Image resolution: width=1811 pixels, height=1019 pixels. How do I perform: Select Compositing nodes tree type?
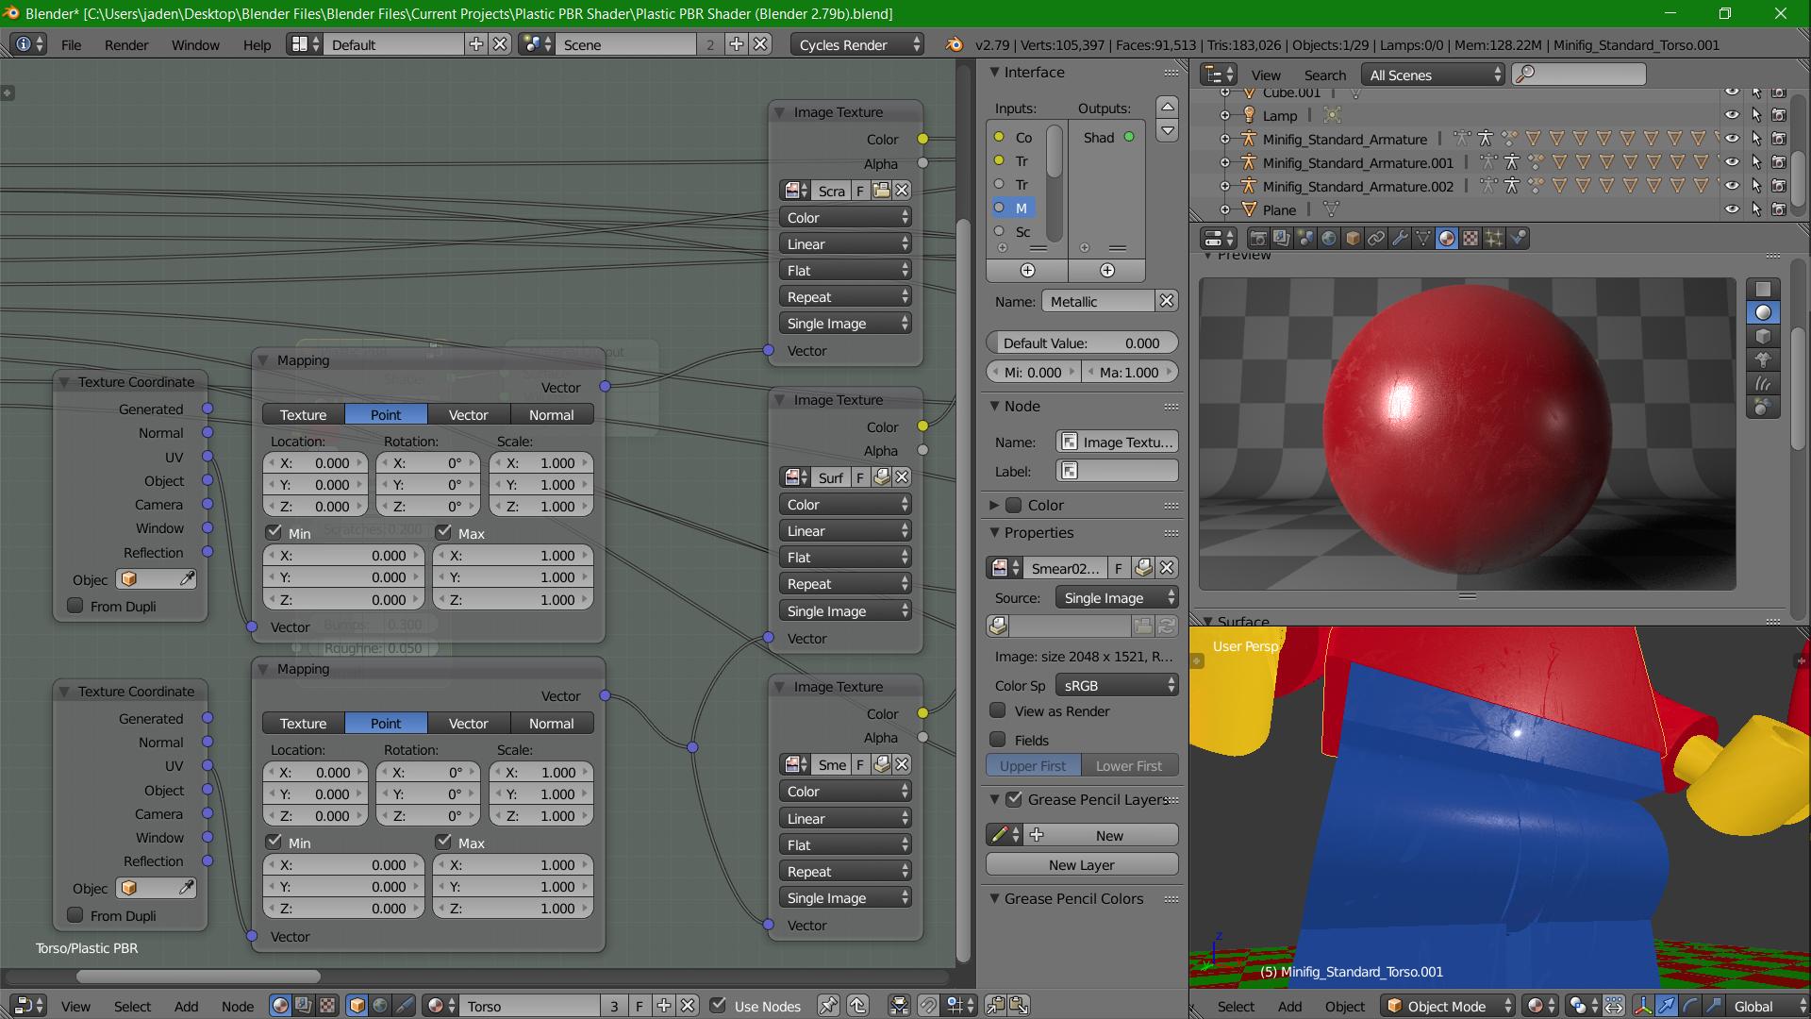point(303,1006)
